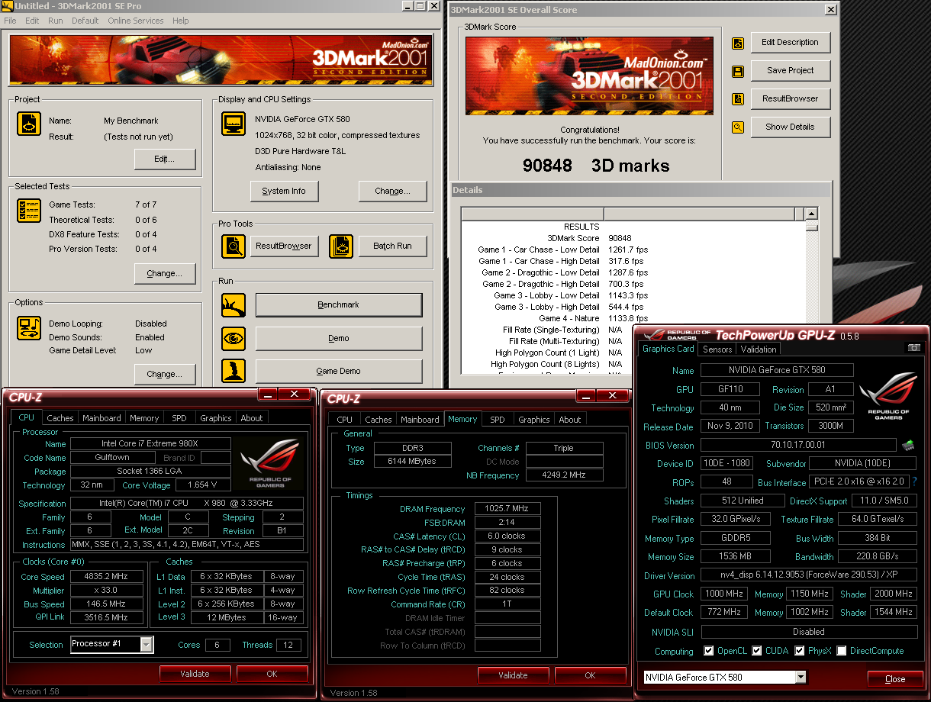Click Validate in the CPU-Z Memory window
The width and height of the screenshot is (931, 702).
coord(513,675)
